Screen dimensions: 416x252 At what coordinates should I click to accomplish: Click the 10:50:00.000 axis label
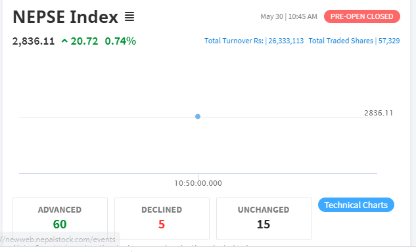coord(198,183)
